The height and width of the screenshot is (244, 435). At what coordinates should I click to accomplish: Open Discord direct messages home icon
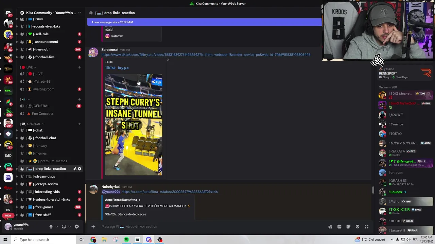tap(8, 13)
